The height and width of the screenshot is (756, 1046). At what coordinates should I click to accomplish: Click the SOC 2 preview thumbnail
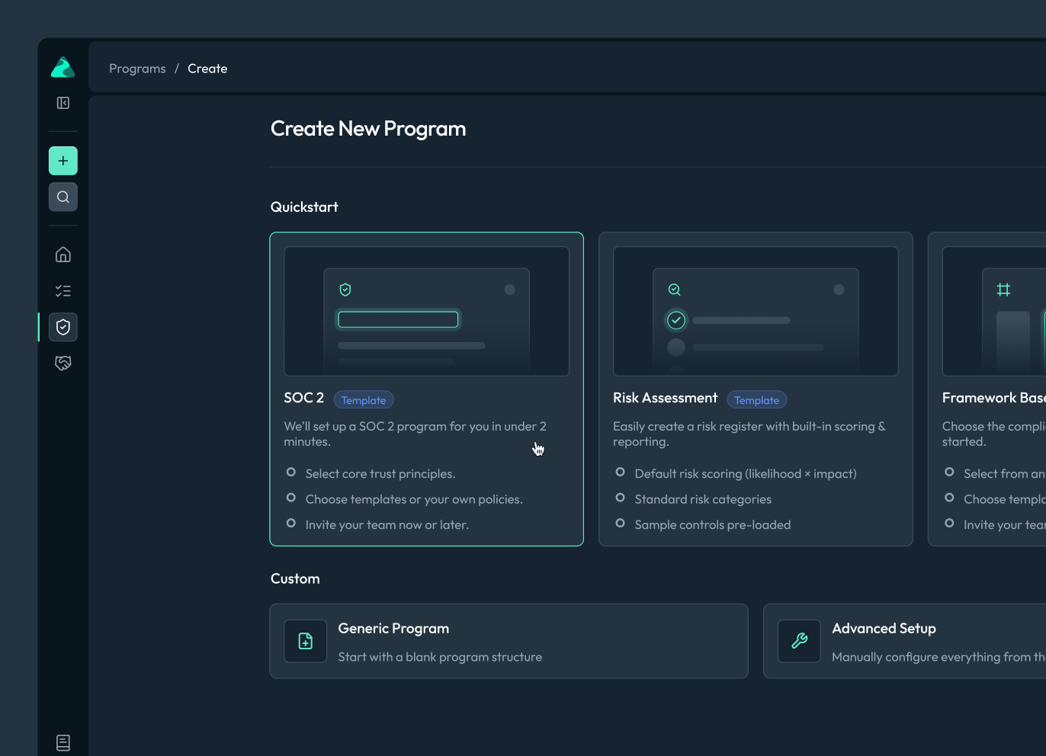coord(426,311)
